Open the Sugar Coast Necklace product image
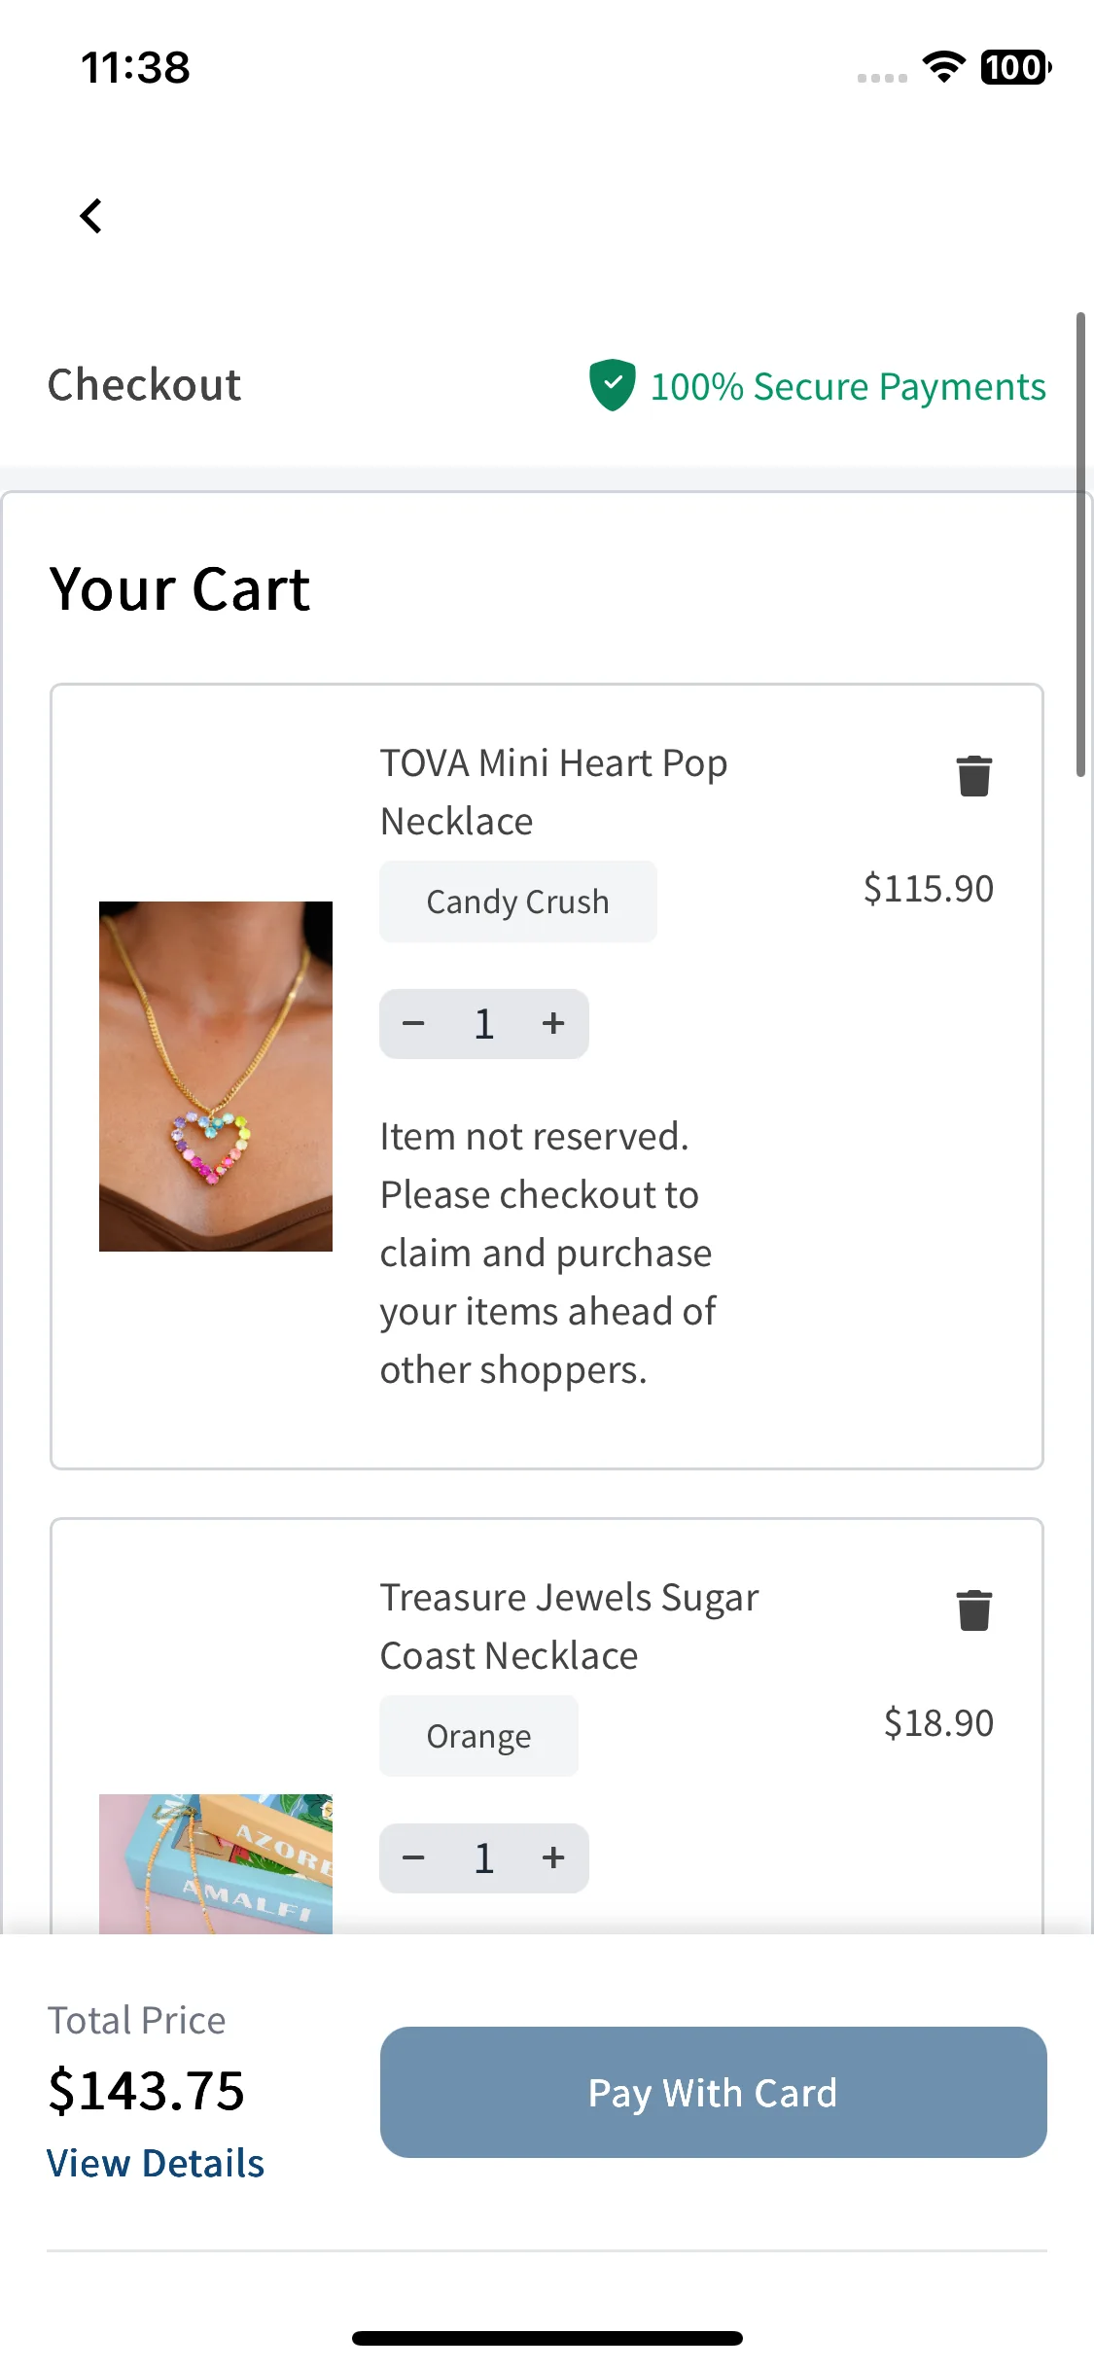Screen dimensions: 1094x2369 pos(216,1863)
